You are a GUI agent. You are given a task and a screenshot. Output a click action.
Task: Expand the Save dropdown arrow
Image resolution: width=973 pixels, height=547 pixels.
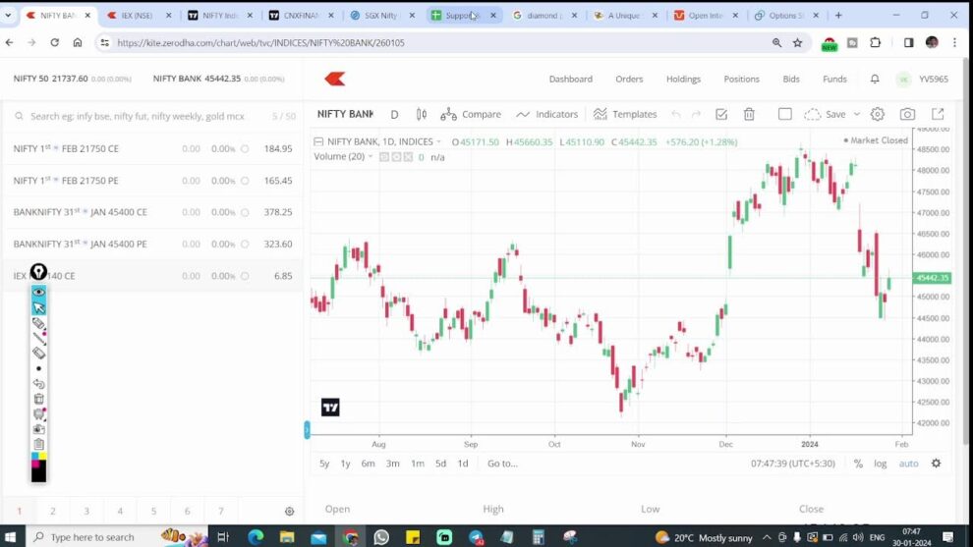click(857, 114)
